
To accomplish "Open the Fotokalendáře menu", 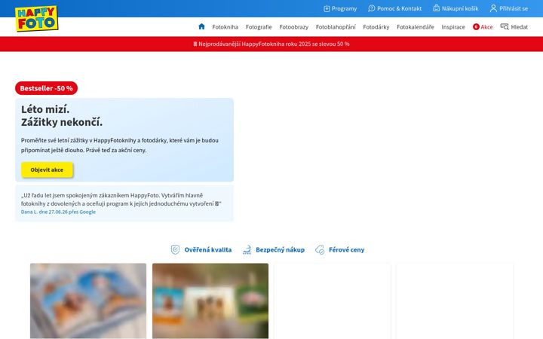I will click(x=416, y=27).
